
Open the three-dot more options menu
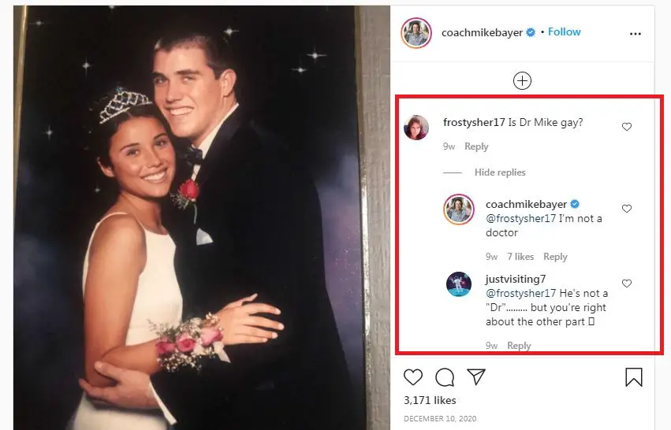(636, 35)
